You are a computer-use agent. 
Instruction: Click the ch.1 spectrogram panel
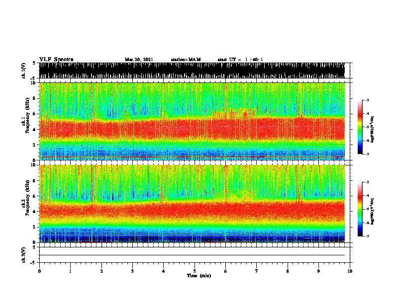[192, 121]
